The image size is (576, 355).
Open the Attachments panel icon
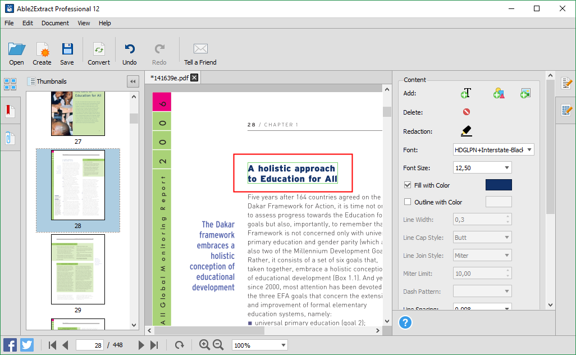tap(10, 137)
